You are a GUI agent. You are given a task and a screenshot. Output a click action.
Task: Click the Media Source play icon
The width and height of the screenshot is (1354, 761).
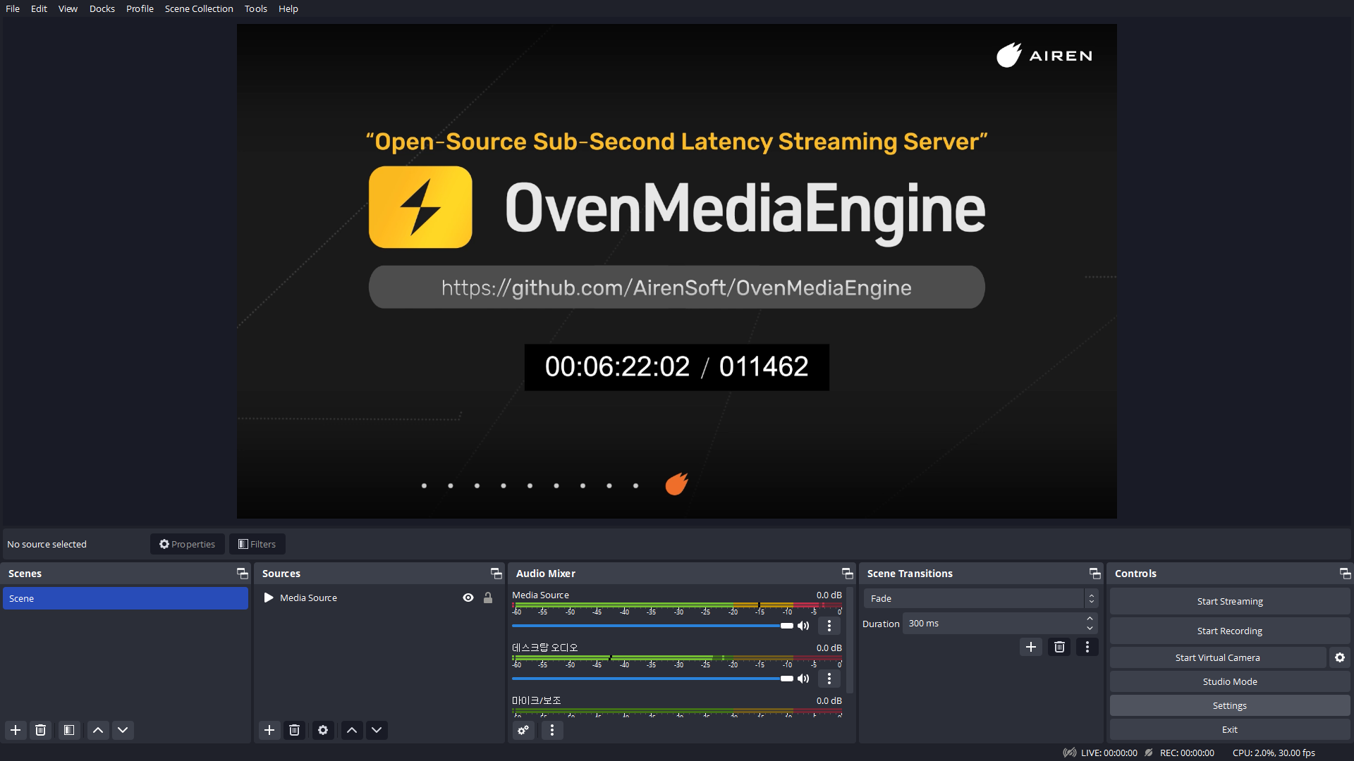click(269, 598)
